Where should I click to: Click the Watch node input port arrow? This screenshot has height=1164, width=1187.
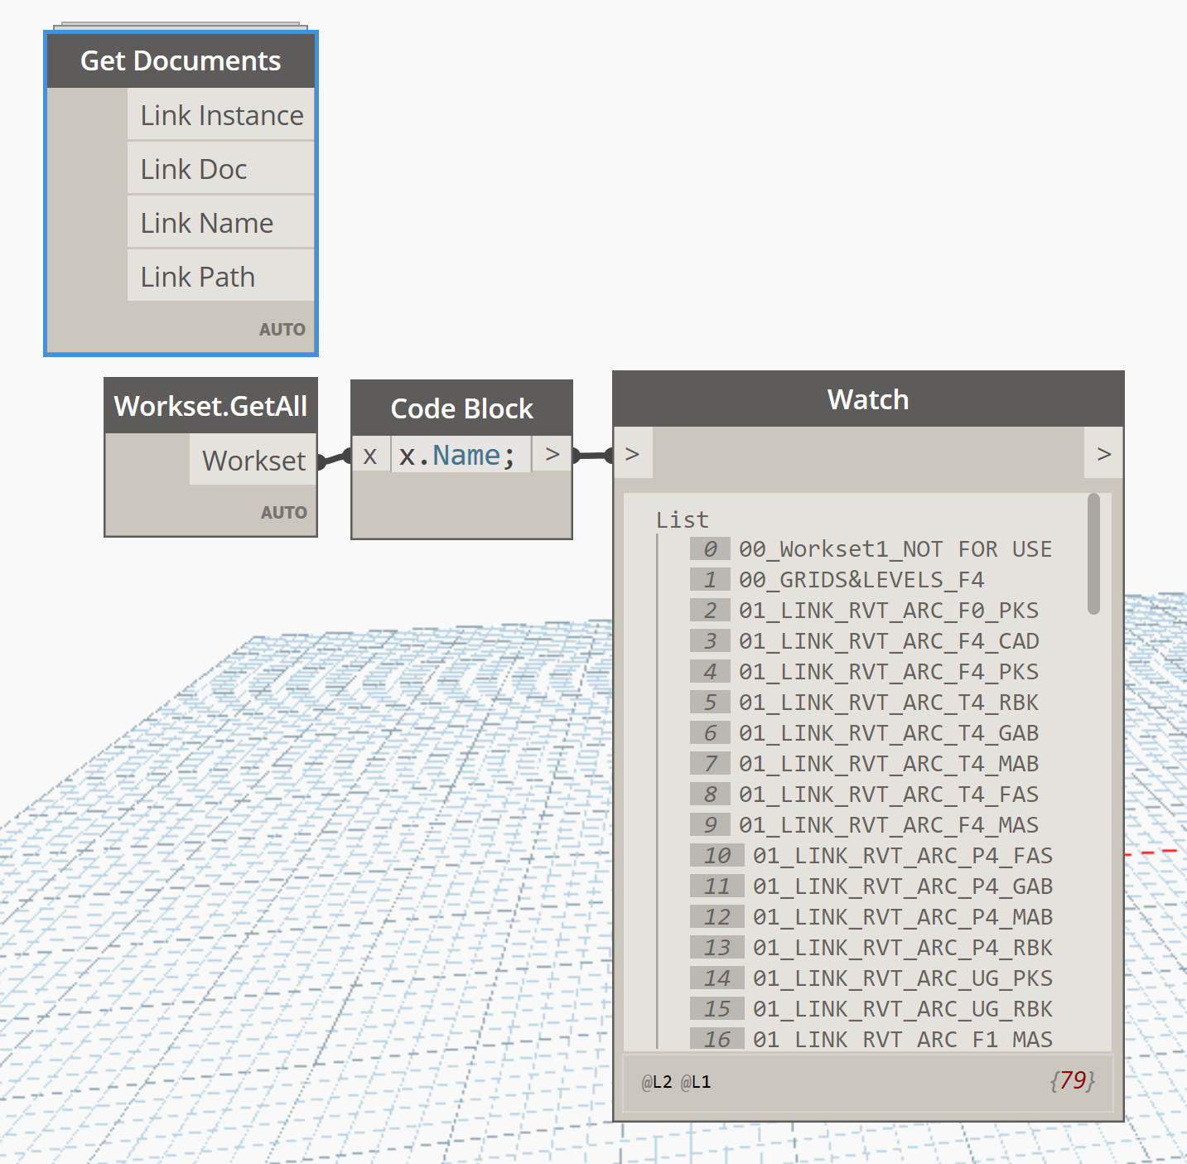click(633, 453)
